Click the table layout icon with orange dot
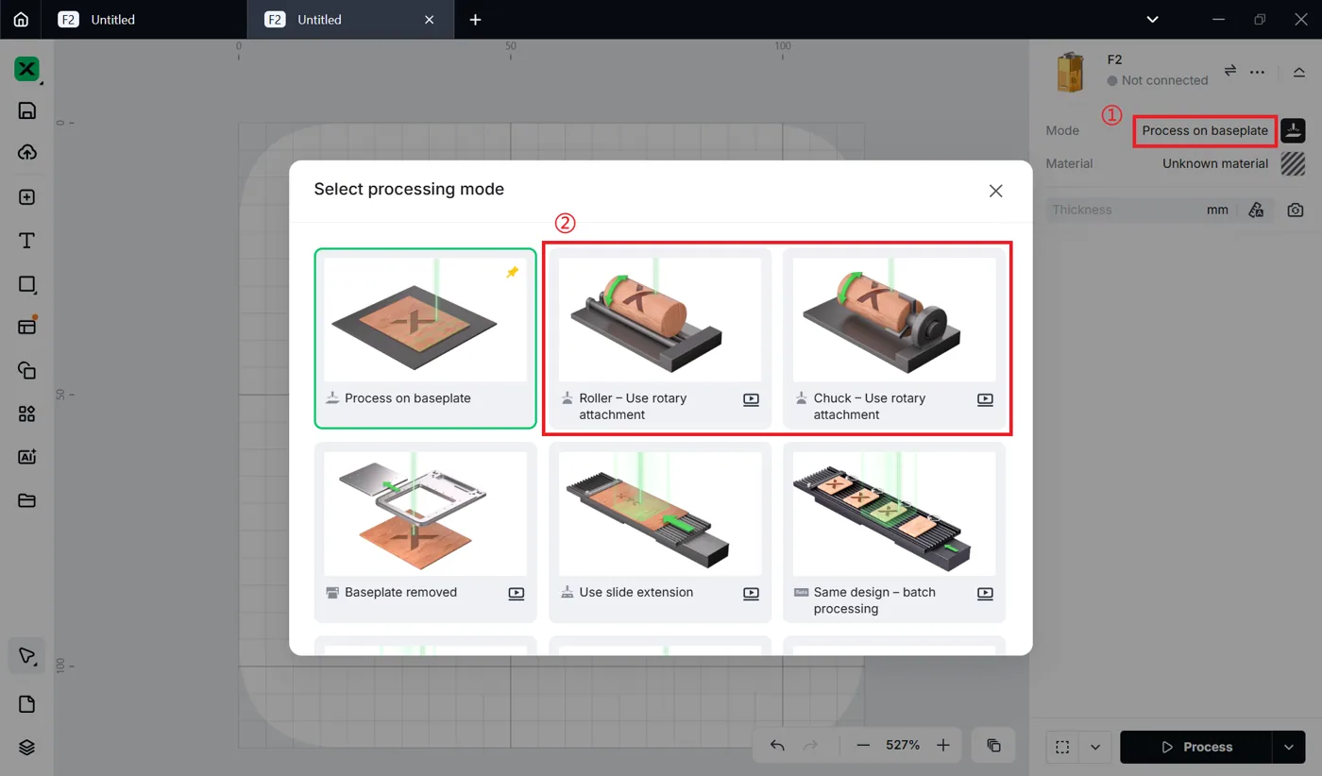 [26, 327]
